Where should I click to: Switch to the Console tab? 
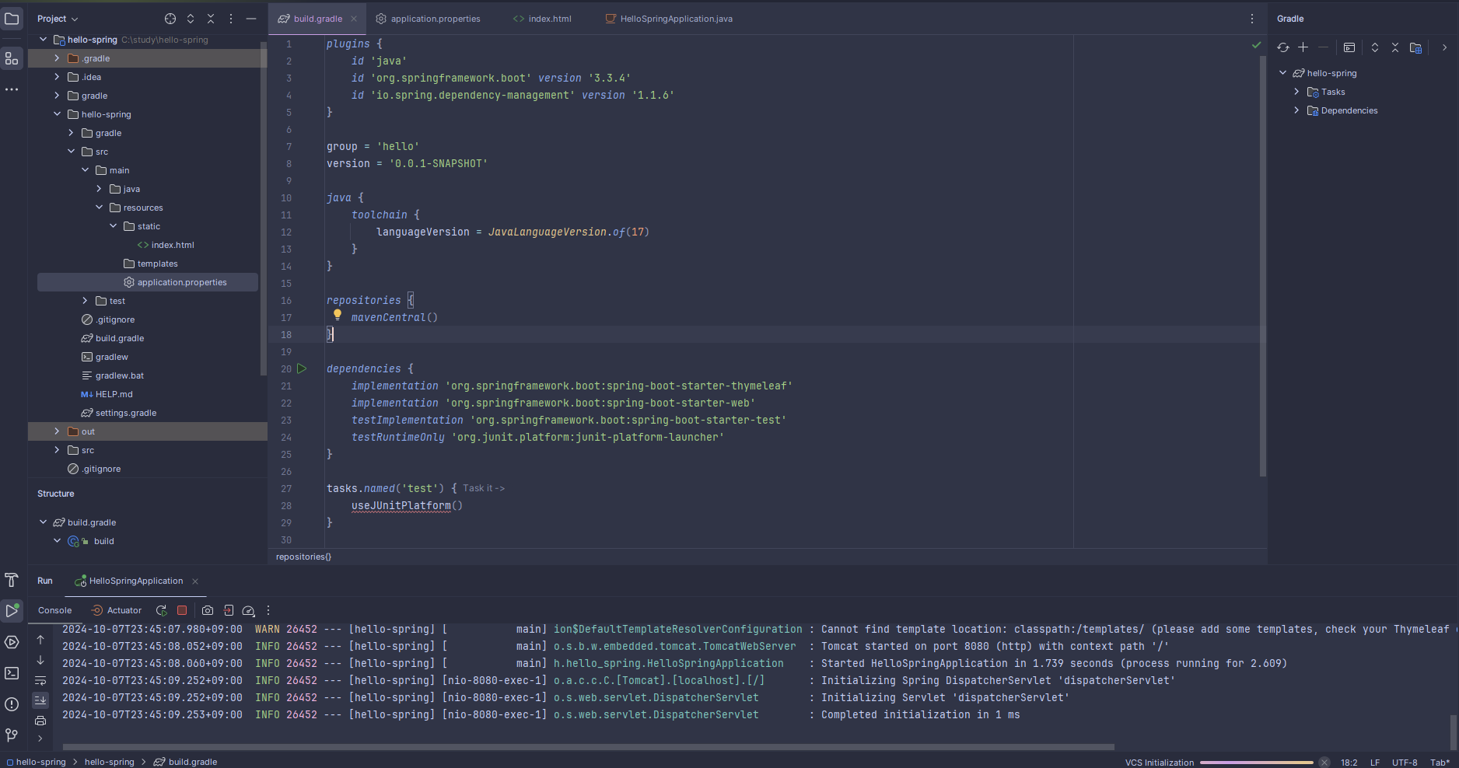point(54,610)
